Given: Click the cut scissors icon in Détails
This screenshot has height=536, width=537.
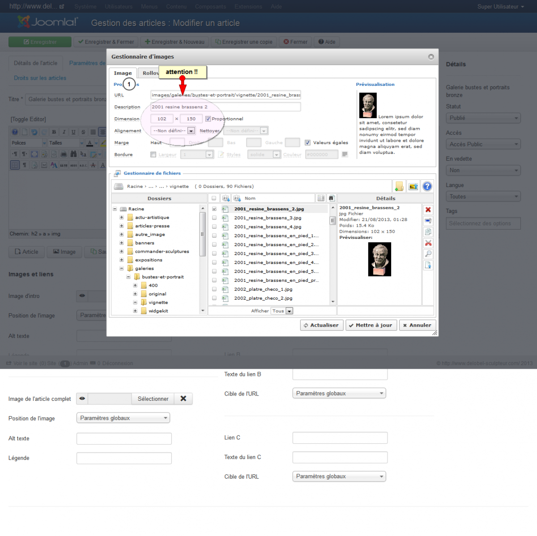Looking at the screenshot, I should click(428, 243).
